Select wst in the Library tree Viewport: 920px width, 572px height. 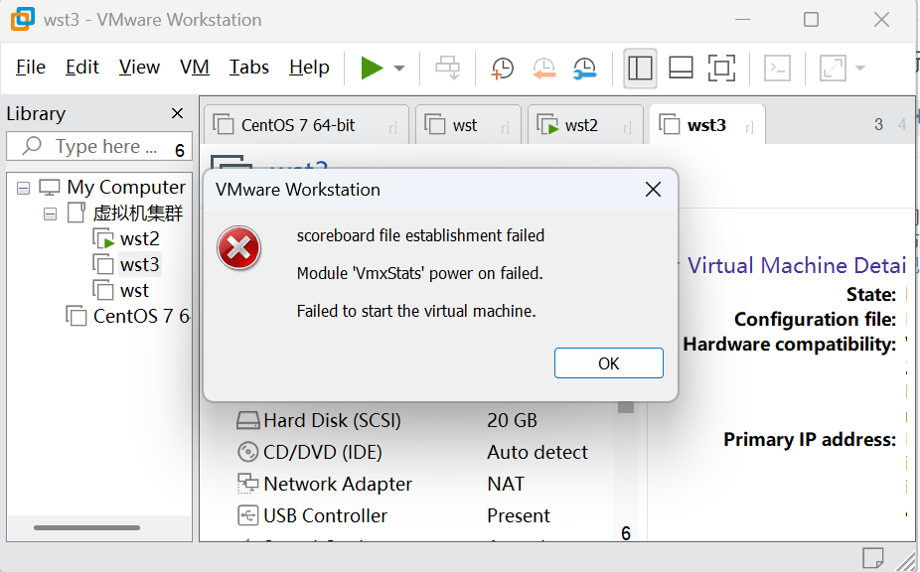[x=134, y=290]
